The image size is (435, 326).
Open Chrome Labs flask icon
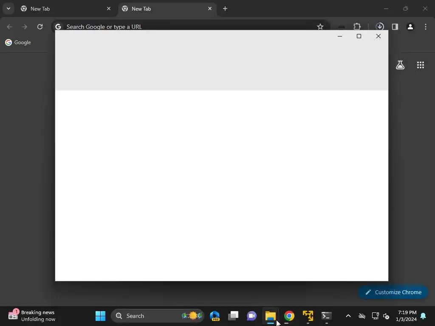(400, 65)
